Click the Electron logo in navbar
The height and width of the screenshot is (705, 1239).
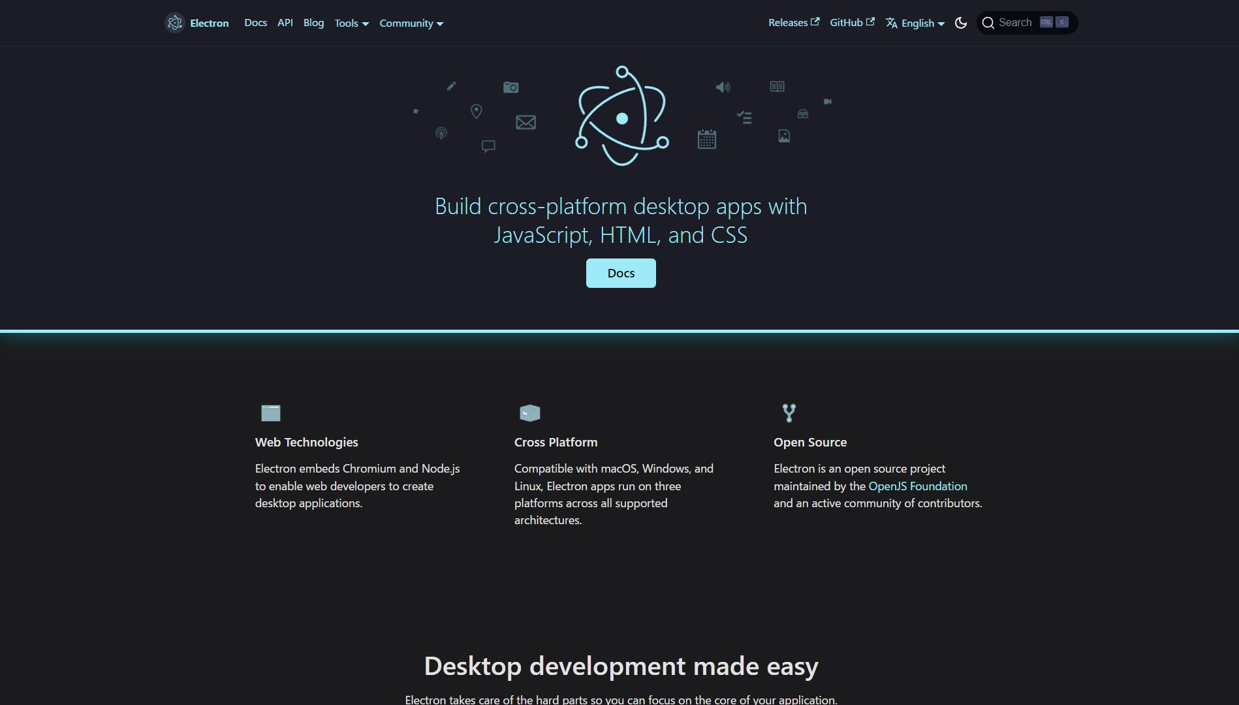click(x=174, y=23)
